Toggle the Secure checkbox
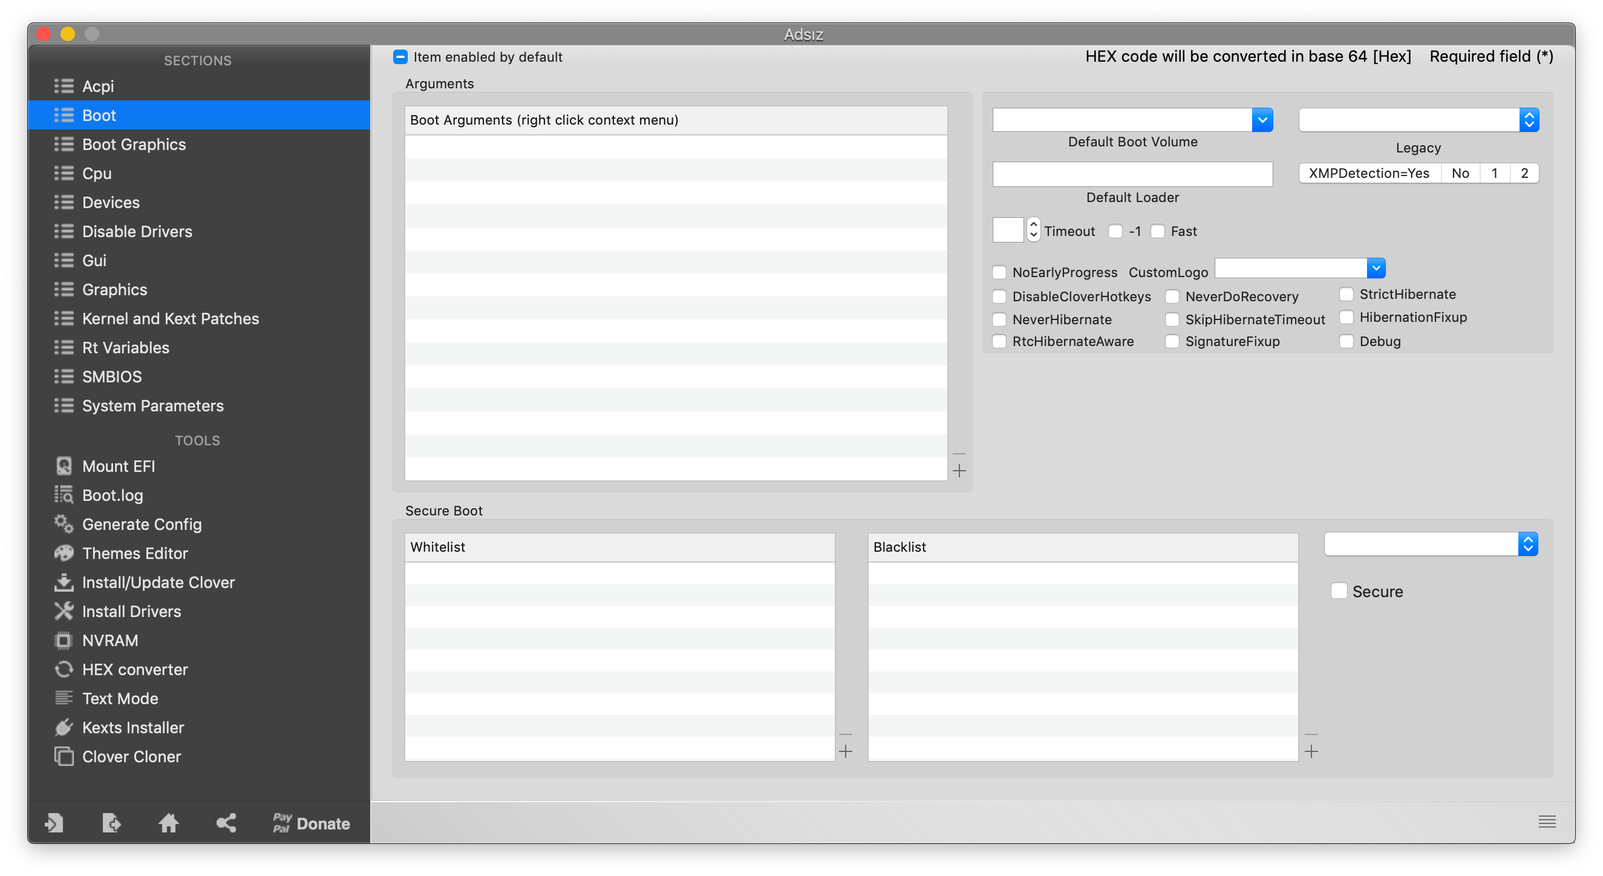Image resolution: width=1603 pixels, height=876 pixels. 1339,590
